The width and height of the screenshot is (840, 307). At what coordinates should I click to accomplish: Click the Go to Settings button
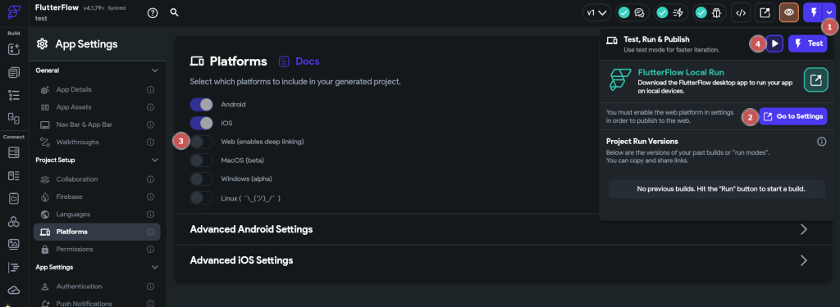[x=793, y=116]
